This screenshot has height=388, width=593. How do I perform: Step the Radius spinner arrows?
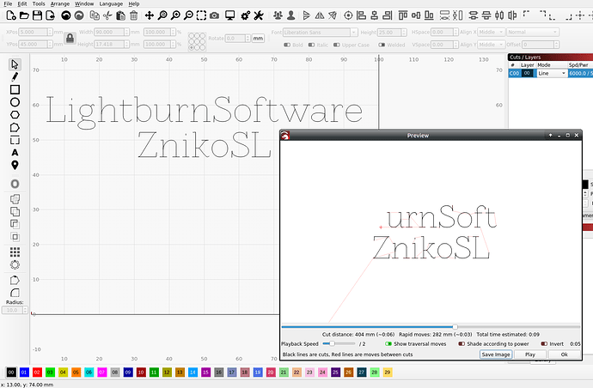25,310
